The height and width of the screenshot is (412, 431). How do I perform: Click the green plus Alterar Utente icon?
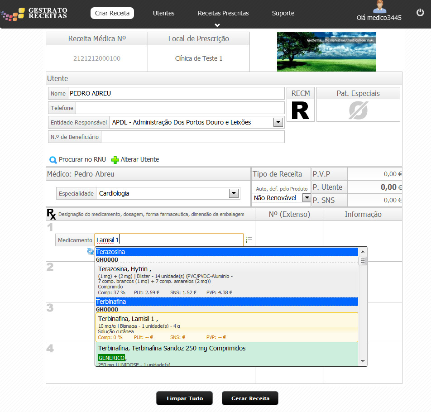[115, 160]
